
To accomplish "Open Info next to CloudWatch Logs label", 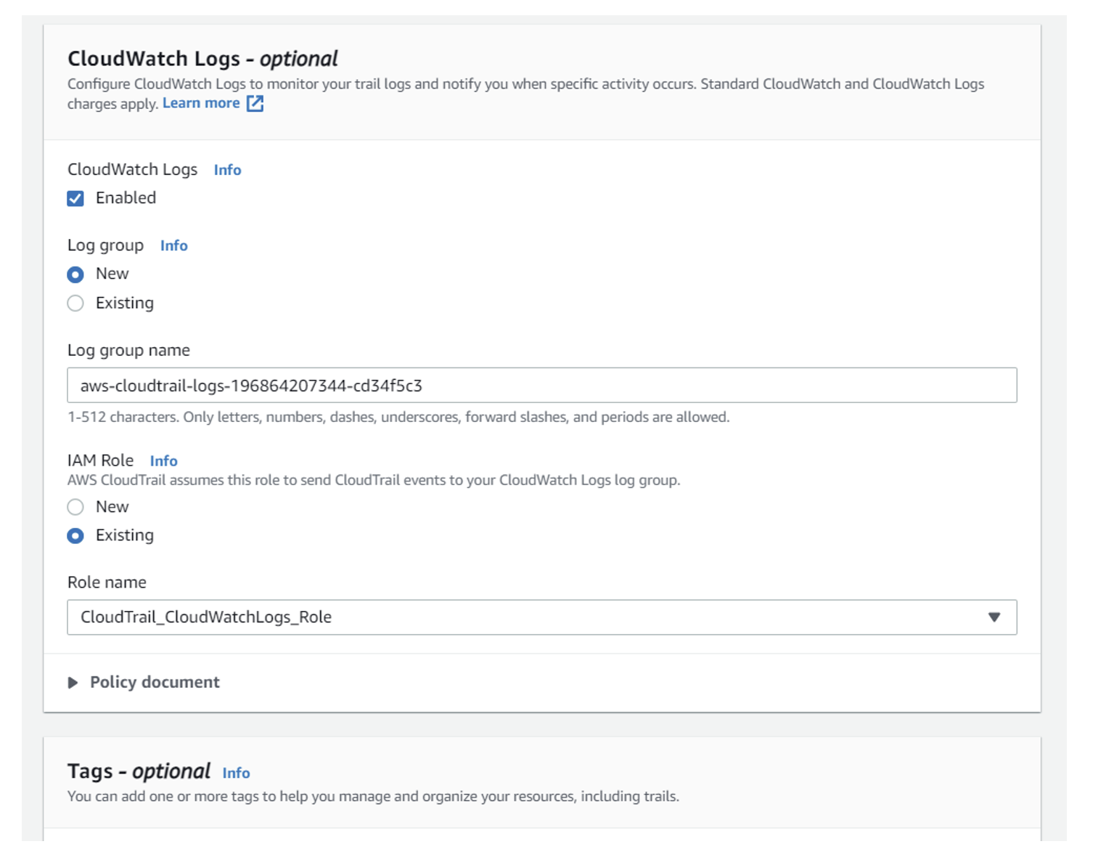I will (227, 170).
